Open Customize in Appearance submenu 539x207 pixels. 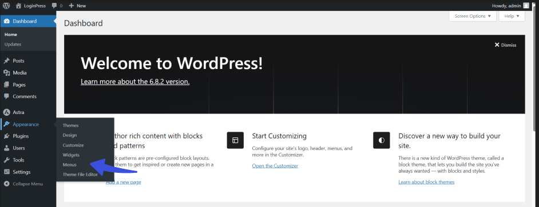(x=73, y=145)
